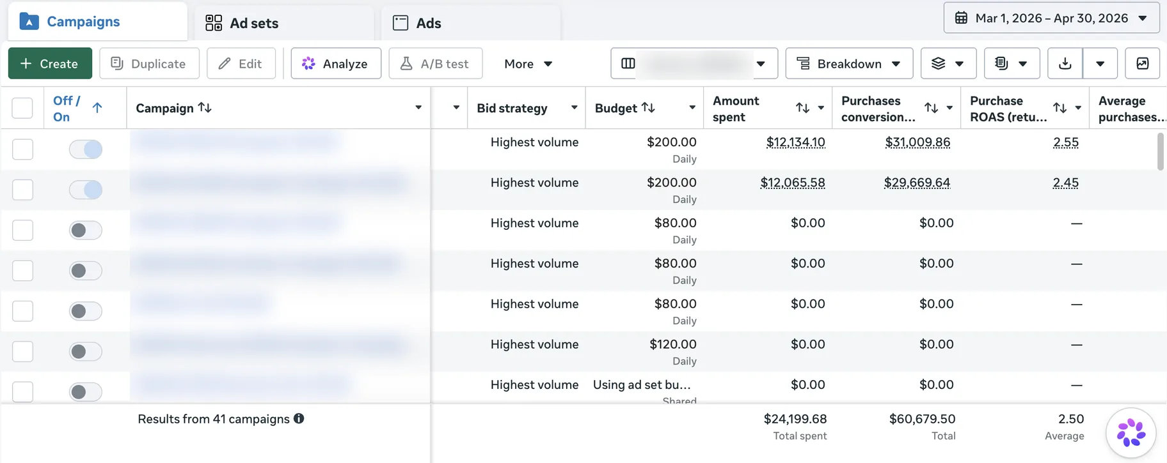The height and width of the screenshot is (463, 1167).
Task: Sort by Amount spent arrows
Action: tap(802, 108)
